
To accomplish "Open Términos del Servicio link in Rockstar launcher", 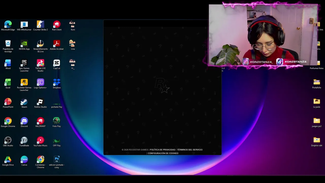I will [190, 150].
